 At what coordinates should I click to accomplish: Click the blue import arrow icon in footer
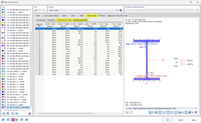click(21, 120)
